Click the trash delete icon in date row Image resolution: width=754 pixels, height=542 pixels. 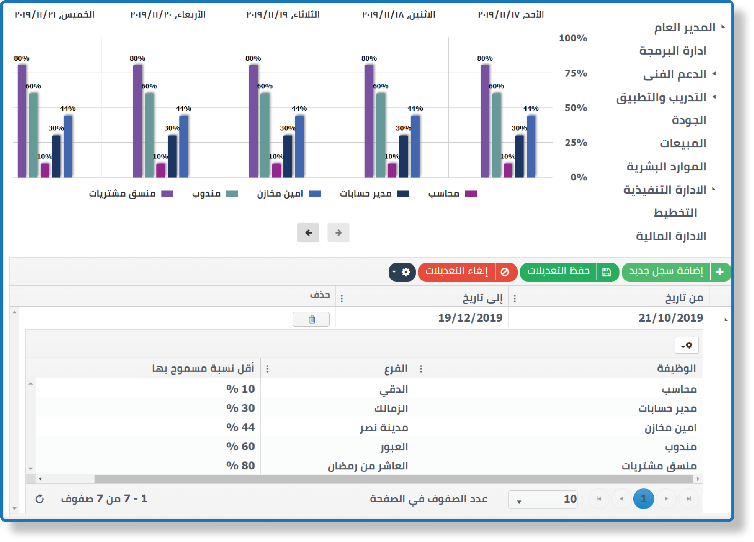coord(311,319)
